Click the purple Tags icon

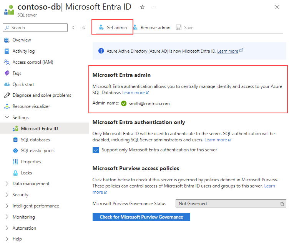click(x=7, y=73)
